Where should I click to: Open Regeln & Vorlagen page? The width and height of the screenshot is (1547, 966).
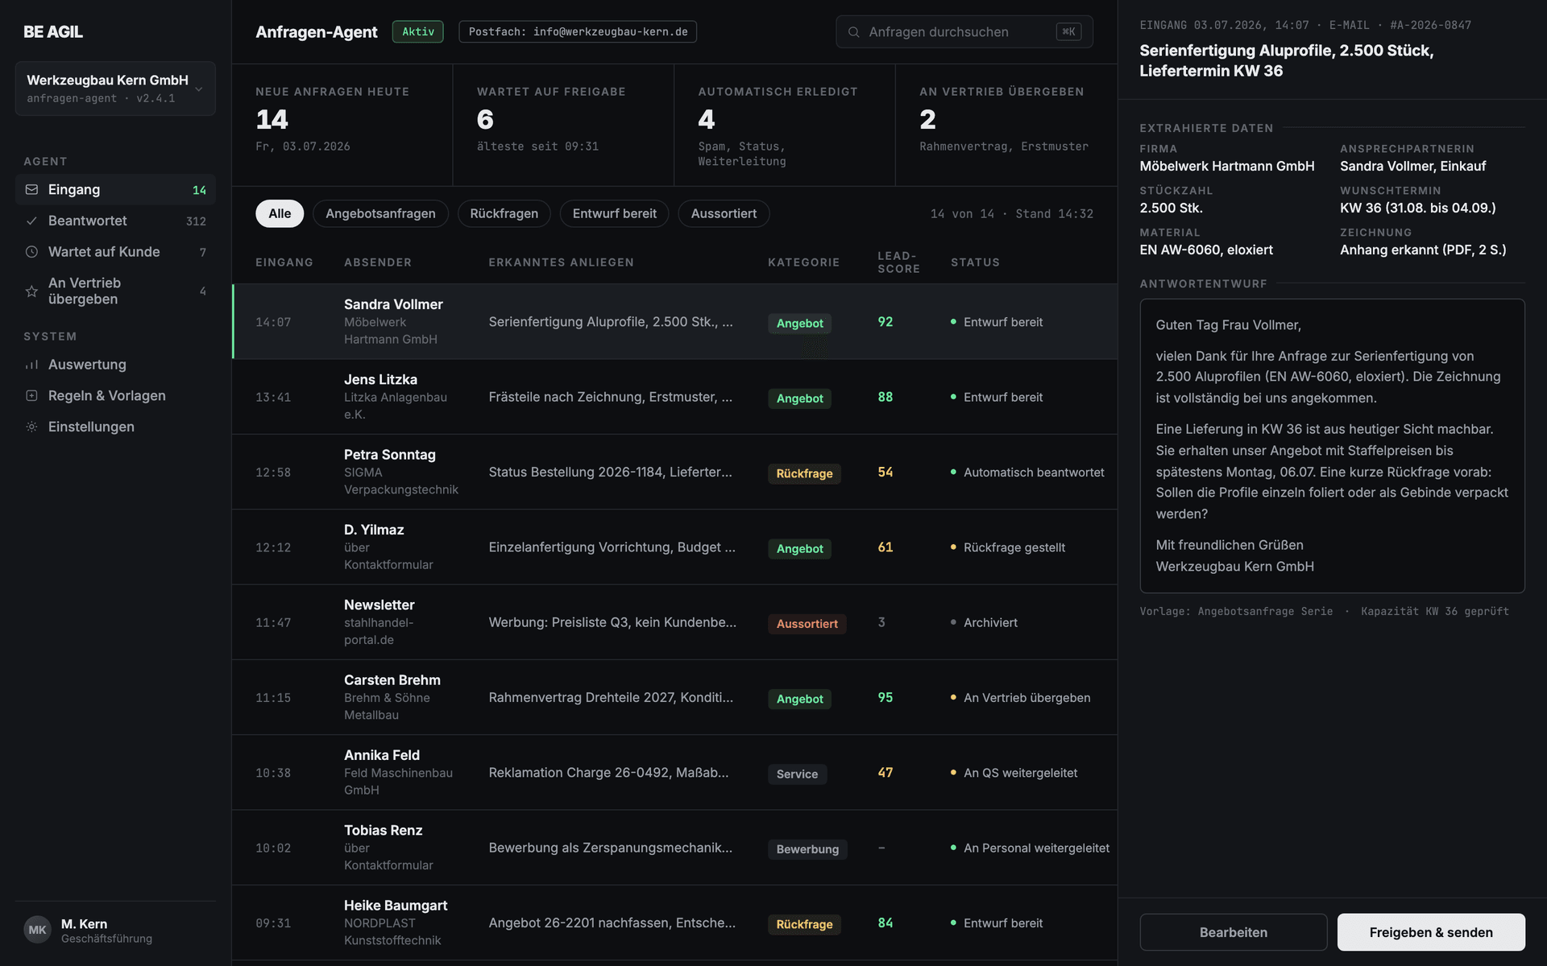(x=115, y=396)
